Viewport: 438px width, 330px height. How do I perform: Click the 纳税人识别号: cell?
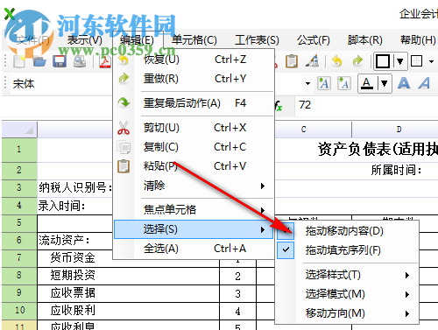[x=75, y=187]
